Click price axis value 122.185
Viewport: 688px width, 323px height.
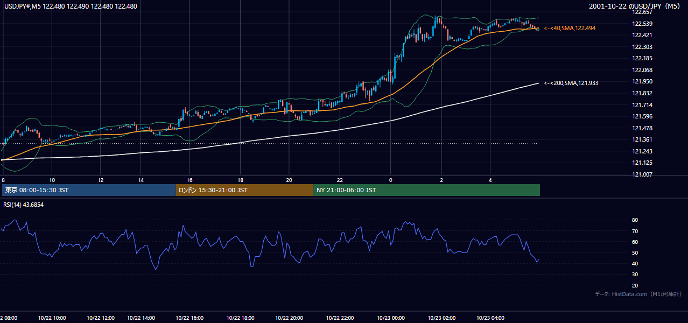point(642,59)
